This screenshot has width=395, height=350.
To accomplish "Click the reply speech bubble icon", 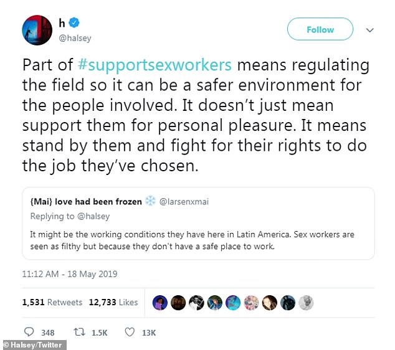I will click(29, 332).
